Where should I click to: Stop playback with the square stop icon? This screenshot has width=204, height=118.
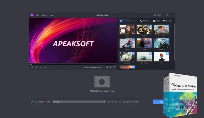click(46, 67)
